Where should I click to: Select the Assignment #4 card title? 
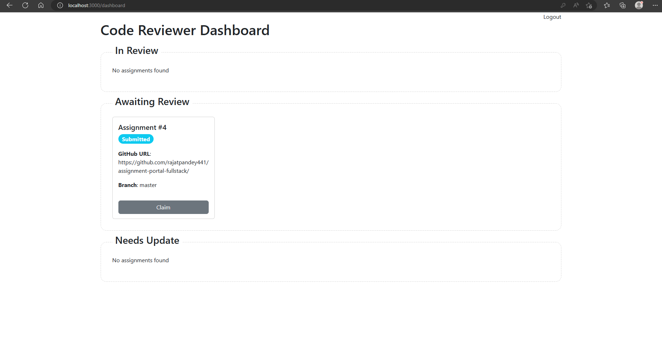coord(142,127)
